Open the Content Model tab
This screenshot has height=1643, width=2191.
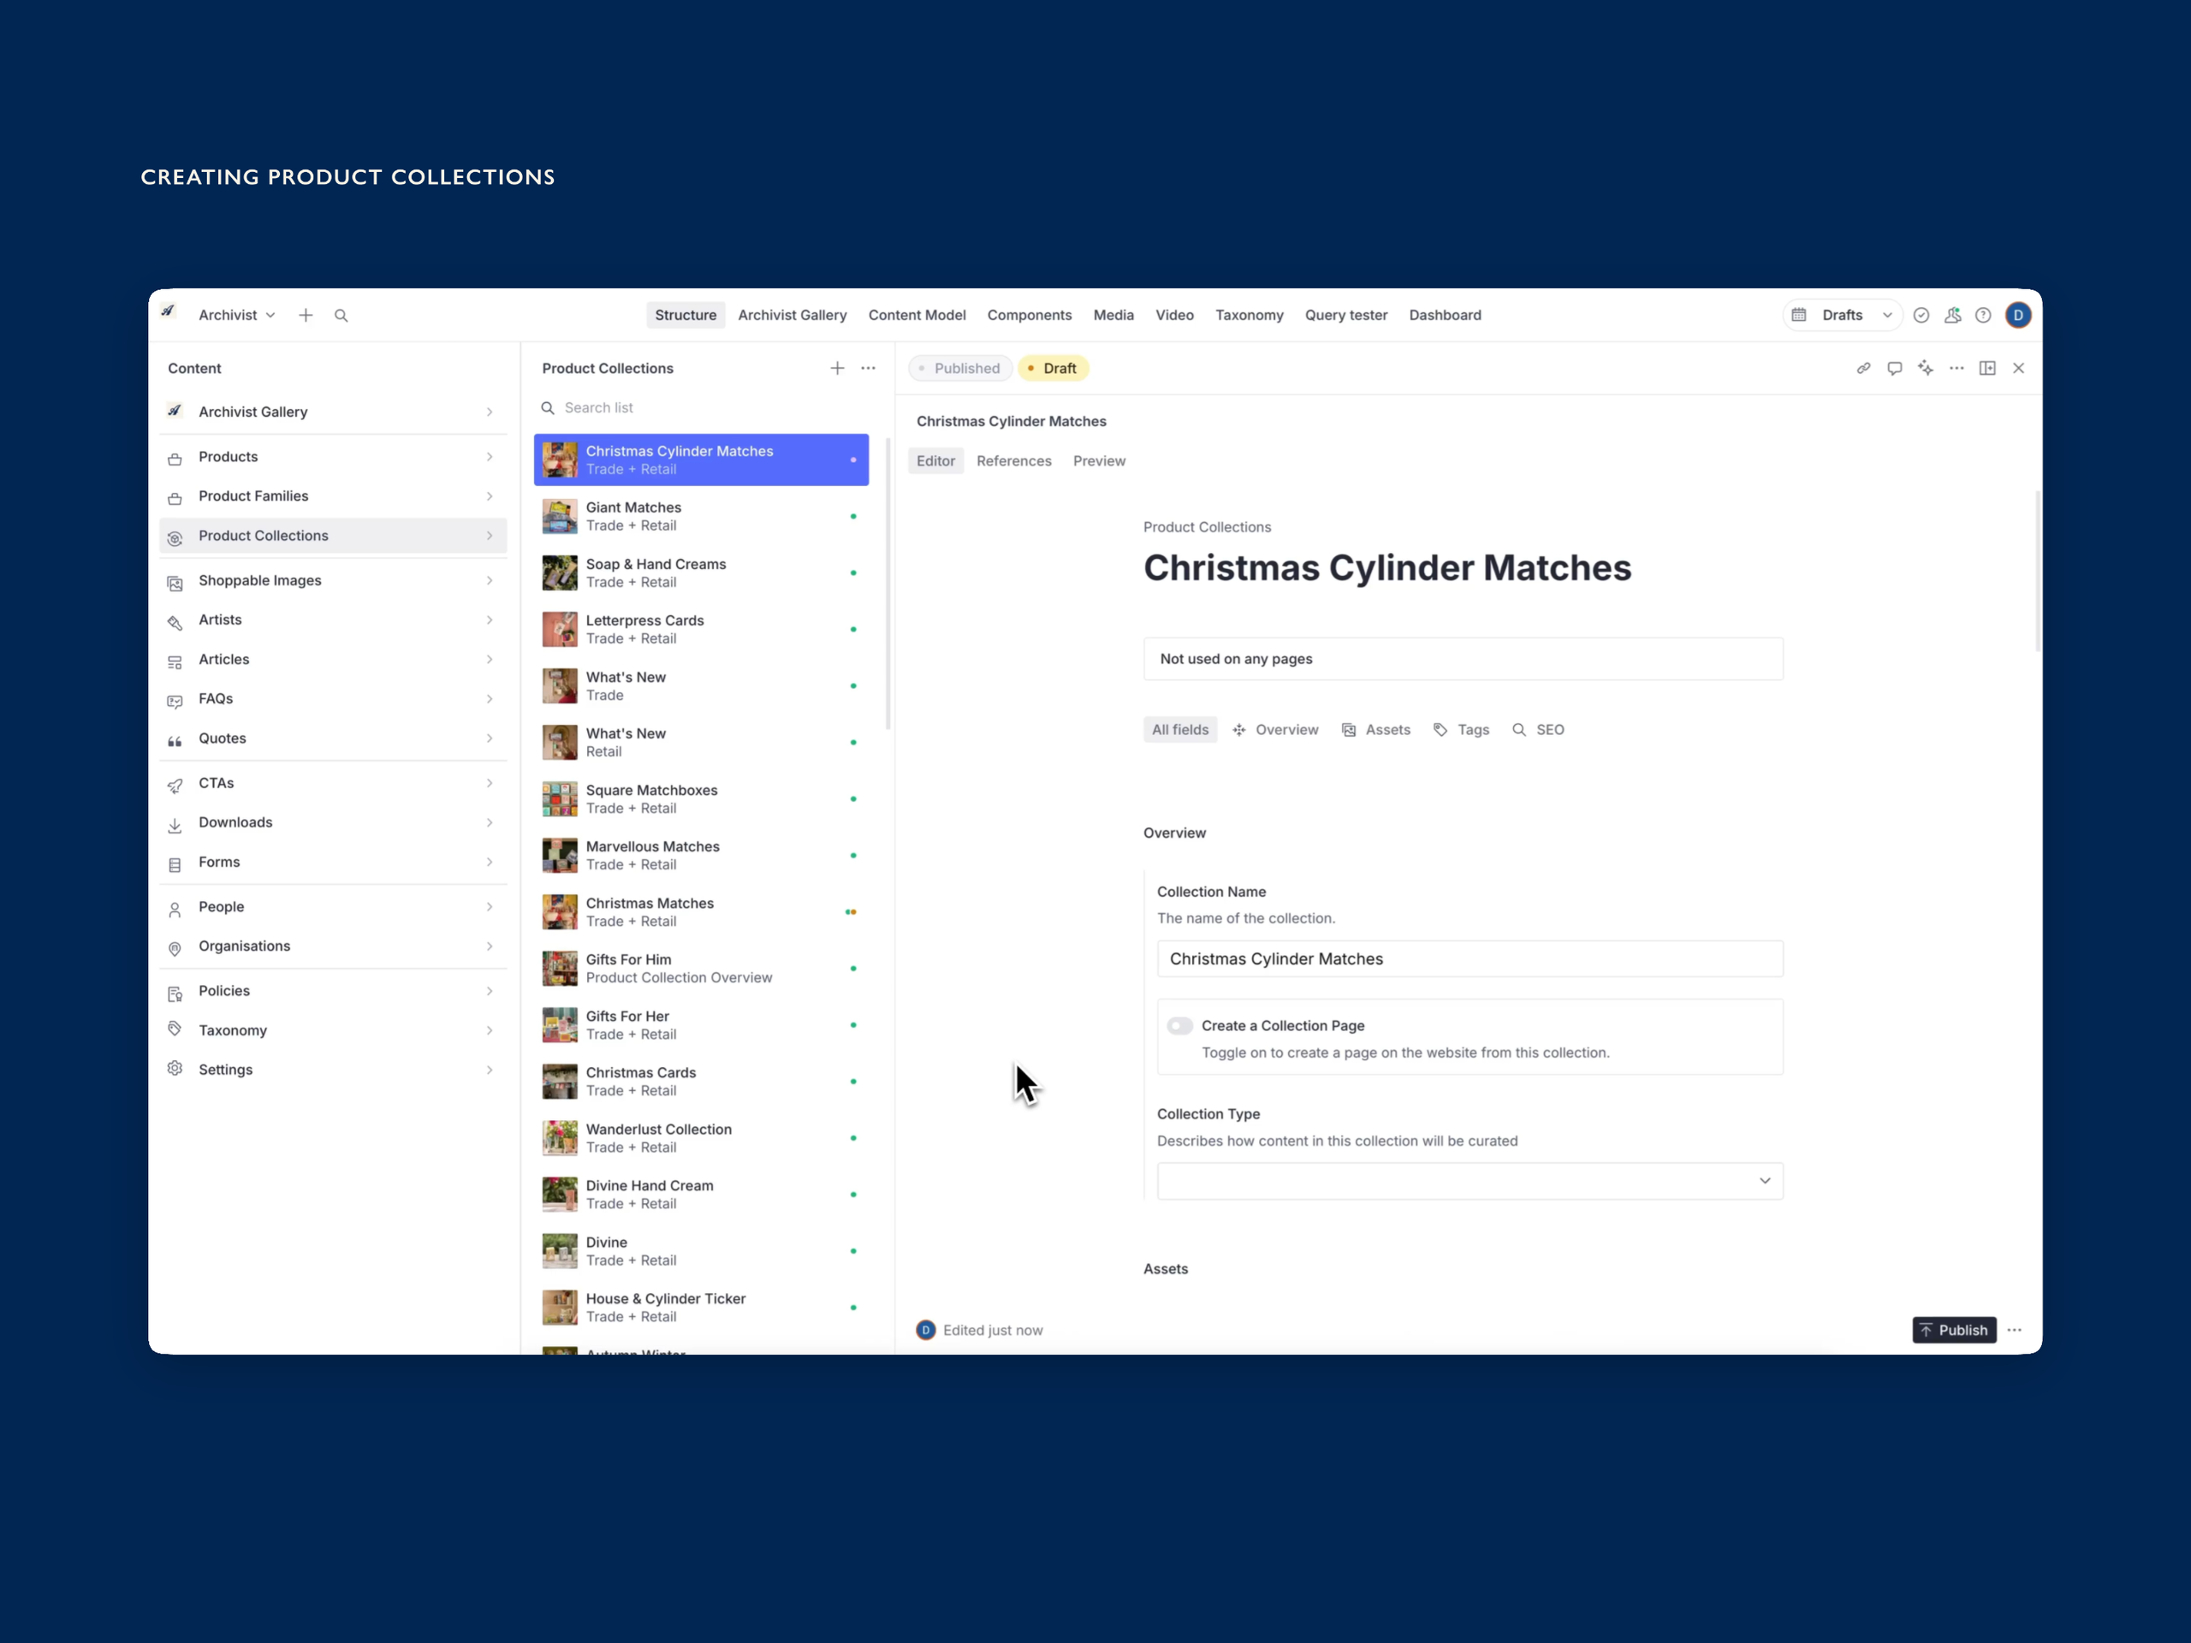pyautogui.click(x=917, y=315)
